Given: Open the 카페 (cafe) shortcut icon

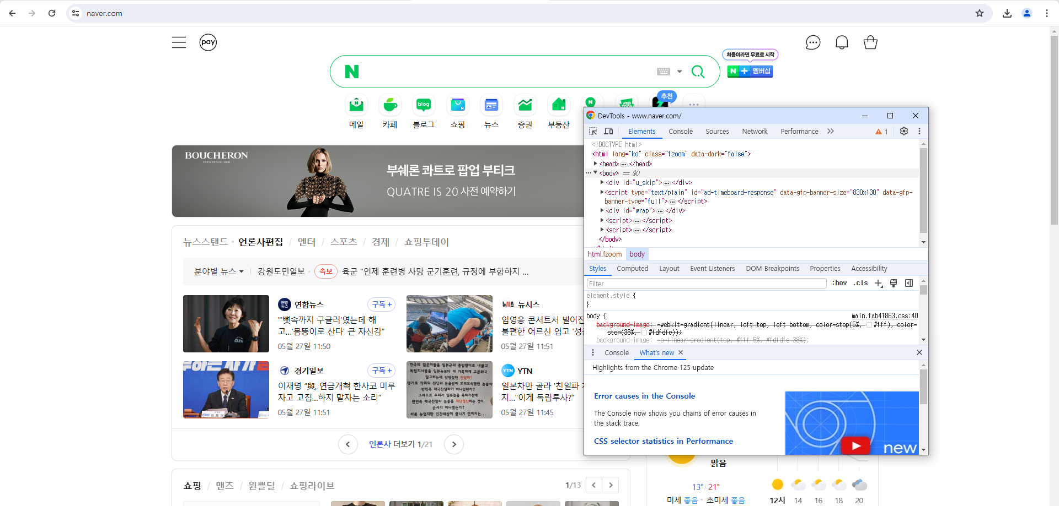Looking at the screenshot, I should click(390, 105).
